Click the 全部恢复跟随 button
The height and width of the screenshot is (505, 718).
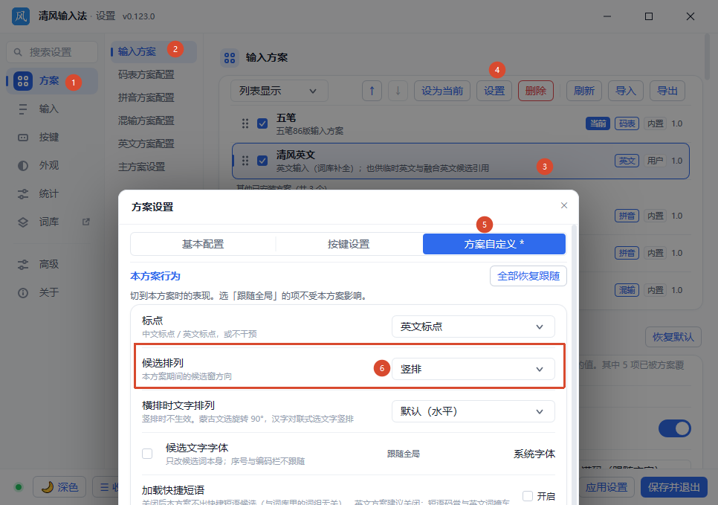click(x=528, y=276)
